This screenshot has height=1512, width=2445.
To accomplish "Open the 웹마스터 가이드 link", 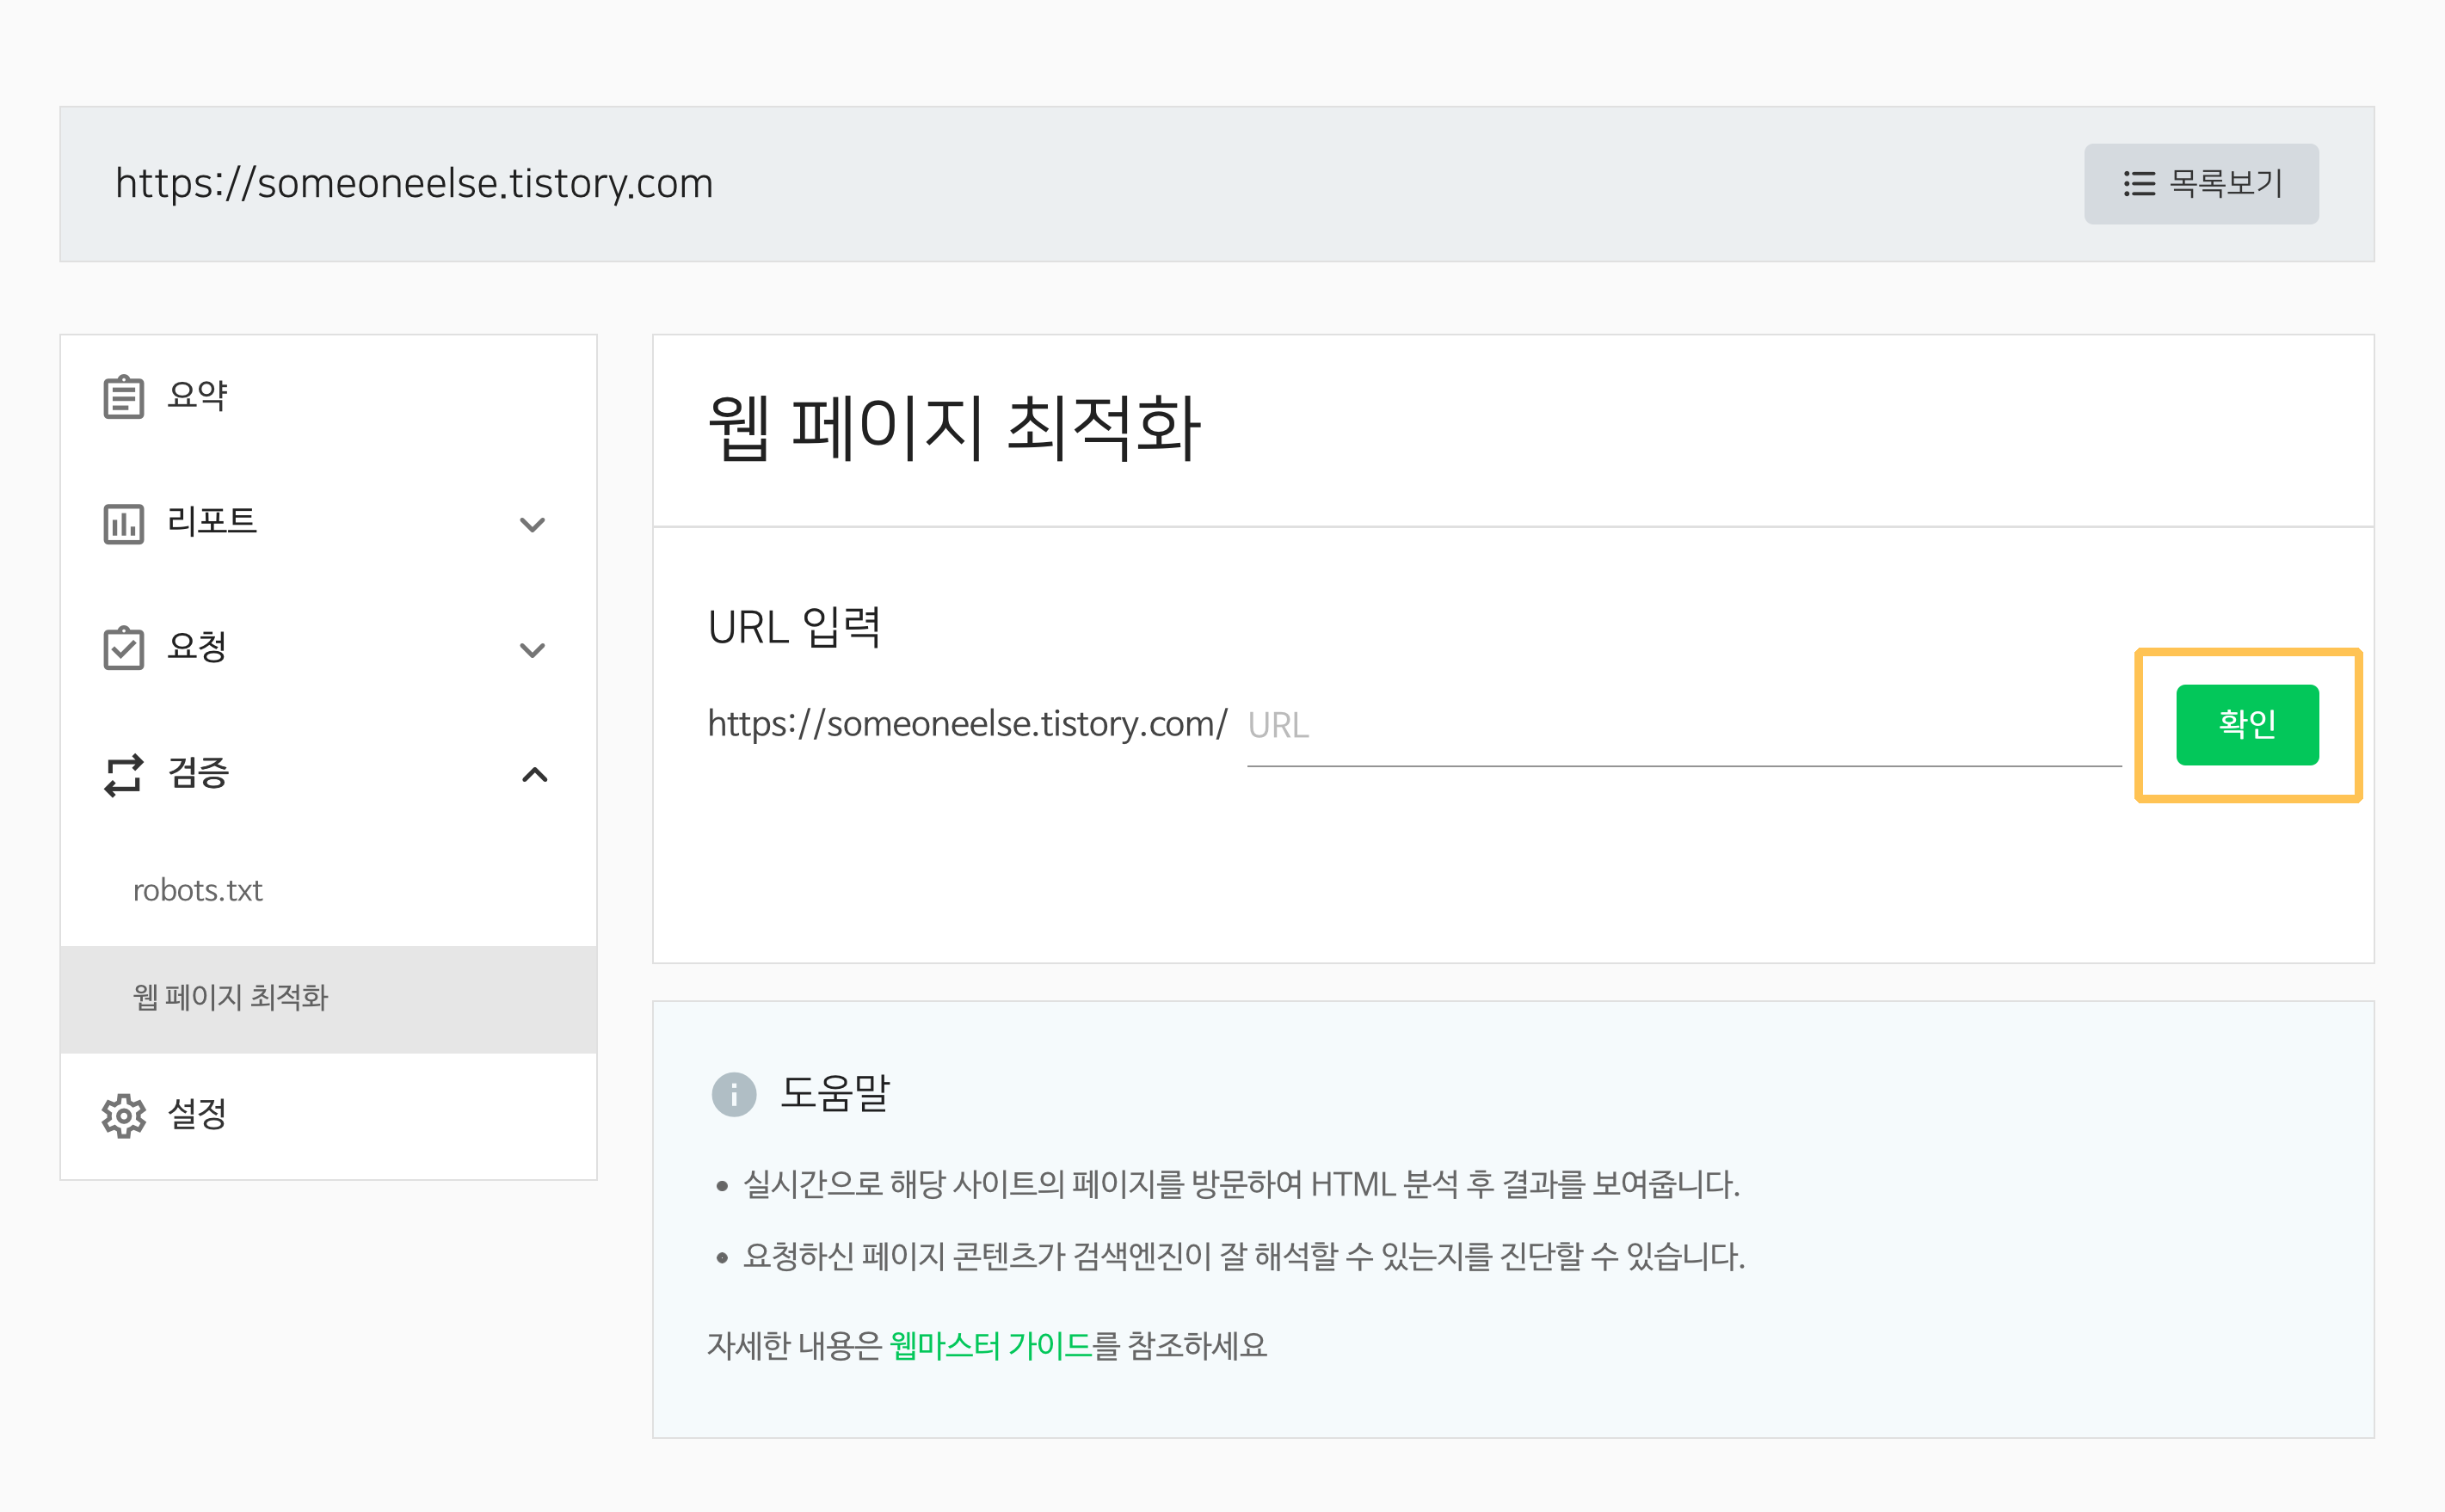I will tap(990, 1345).
